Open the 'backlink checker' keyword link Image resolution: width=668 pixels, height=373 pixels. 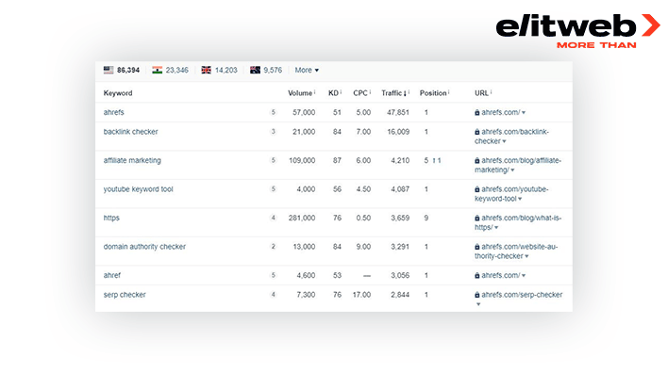coord(130,132)
